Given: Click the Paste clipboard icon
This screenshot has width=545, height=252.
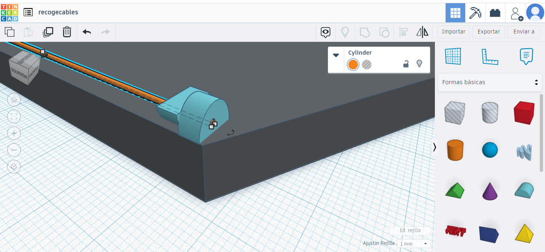Looking at the screenshot, I should pyautogui.click(x=28, y=32).
